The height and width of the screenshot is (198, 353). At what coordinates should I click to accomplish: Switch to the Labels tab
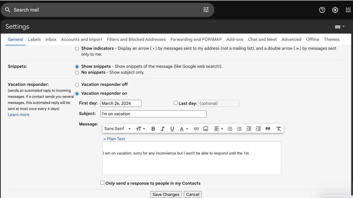[34, 39]
